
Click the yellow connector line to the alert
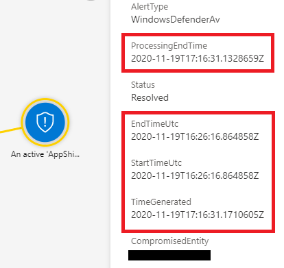11,130
